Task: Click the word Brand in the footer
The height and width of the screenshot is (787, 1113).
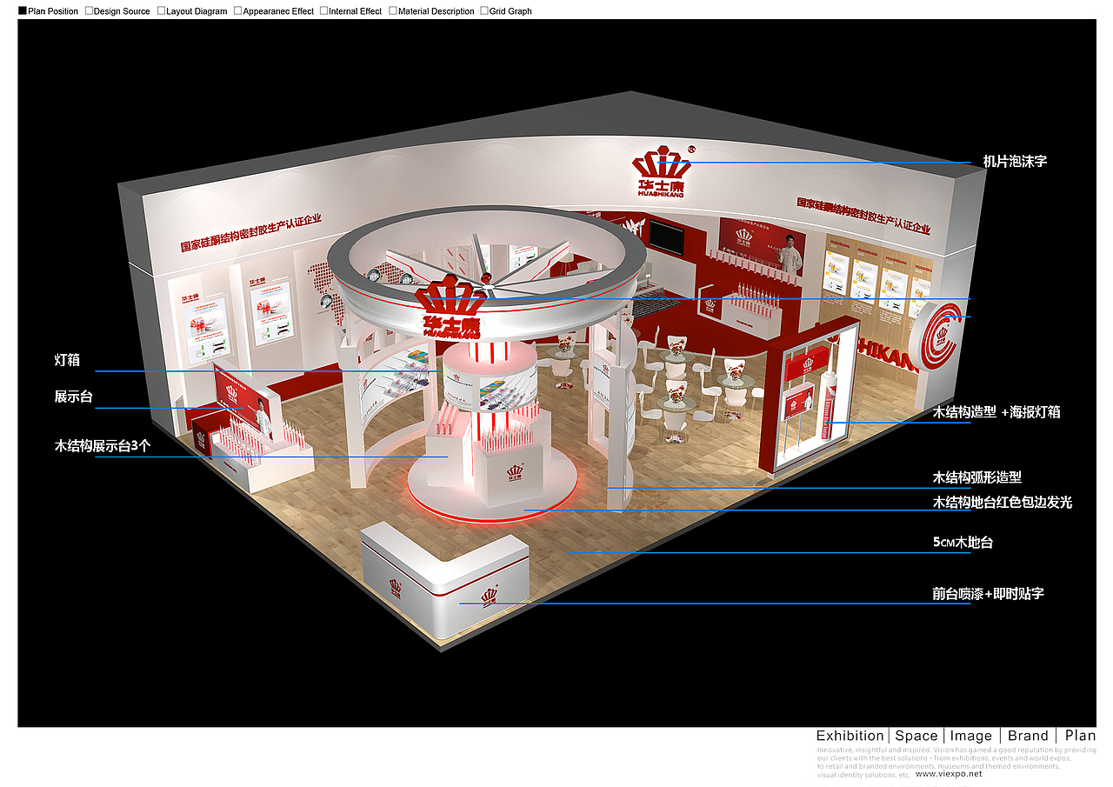Action: (1029, 736)
